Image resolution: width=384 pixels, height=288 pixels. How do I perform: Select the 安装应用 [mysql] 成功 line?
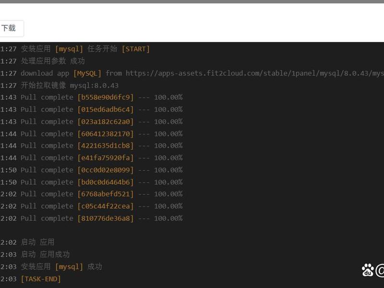point(51,267)
